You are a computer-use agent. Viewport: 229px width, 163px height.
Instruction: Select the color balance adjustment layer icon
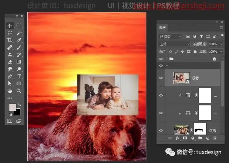[188, 113]
